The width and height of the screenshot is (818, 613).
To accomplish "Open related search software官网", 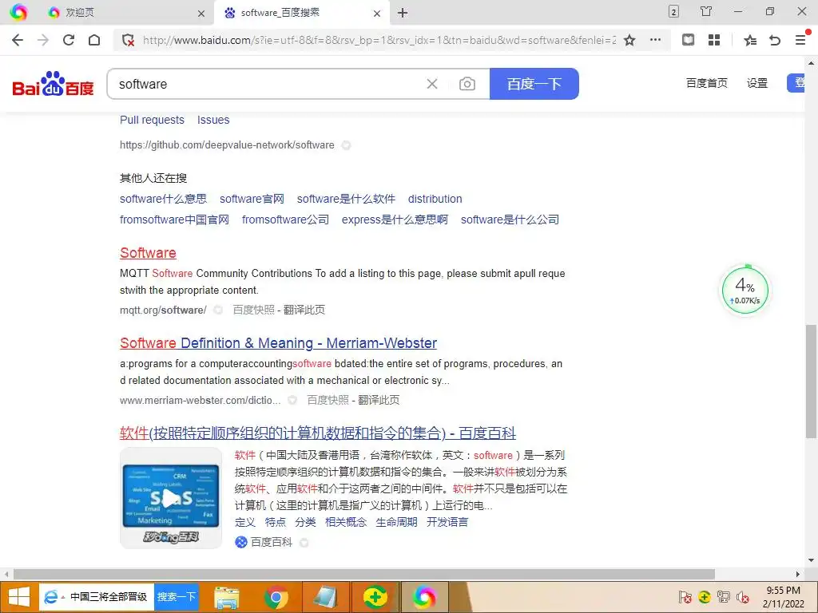I will click(252, 199).
